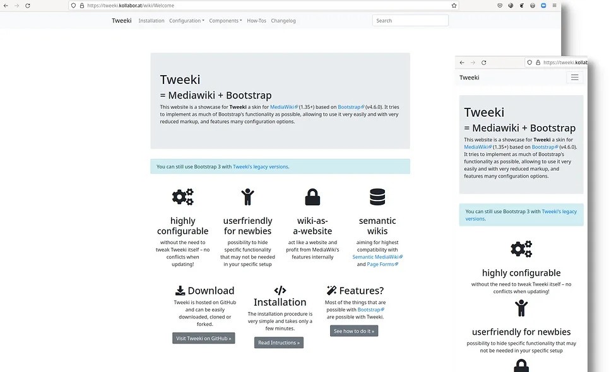Click the gears icon in the small window
The width and height of the screenshot is (609, 372).
point(521,249)
